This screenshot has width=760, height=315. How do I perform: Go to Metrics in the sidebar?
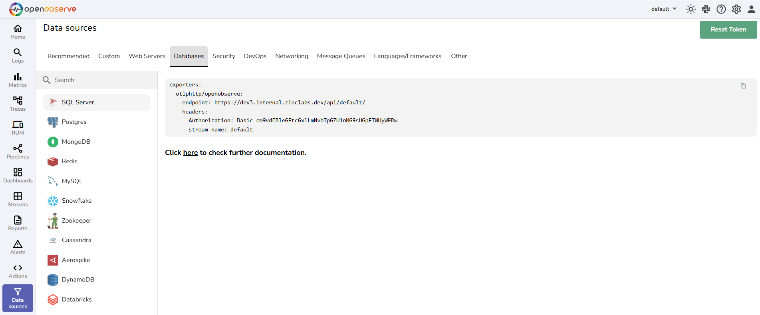pyautogui.click(x=18, y=80)
